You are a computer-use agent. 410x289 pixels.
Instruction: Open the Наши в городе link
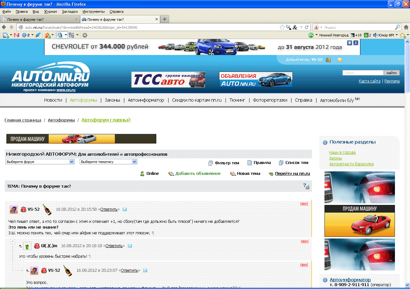(x=342, y=152)
